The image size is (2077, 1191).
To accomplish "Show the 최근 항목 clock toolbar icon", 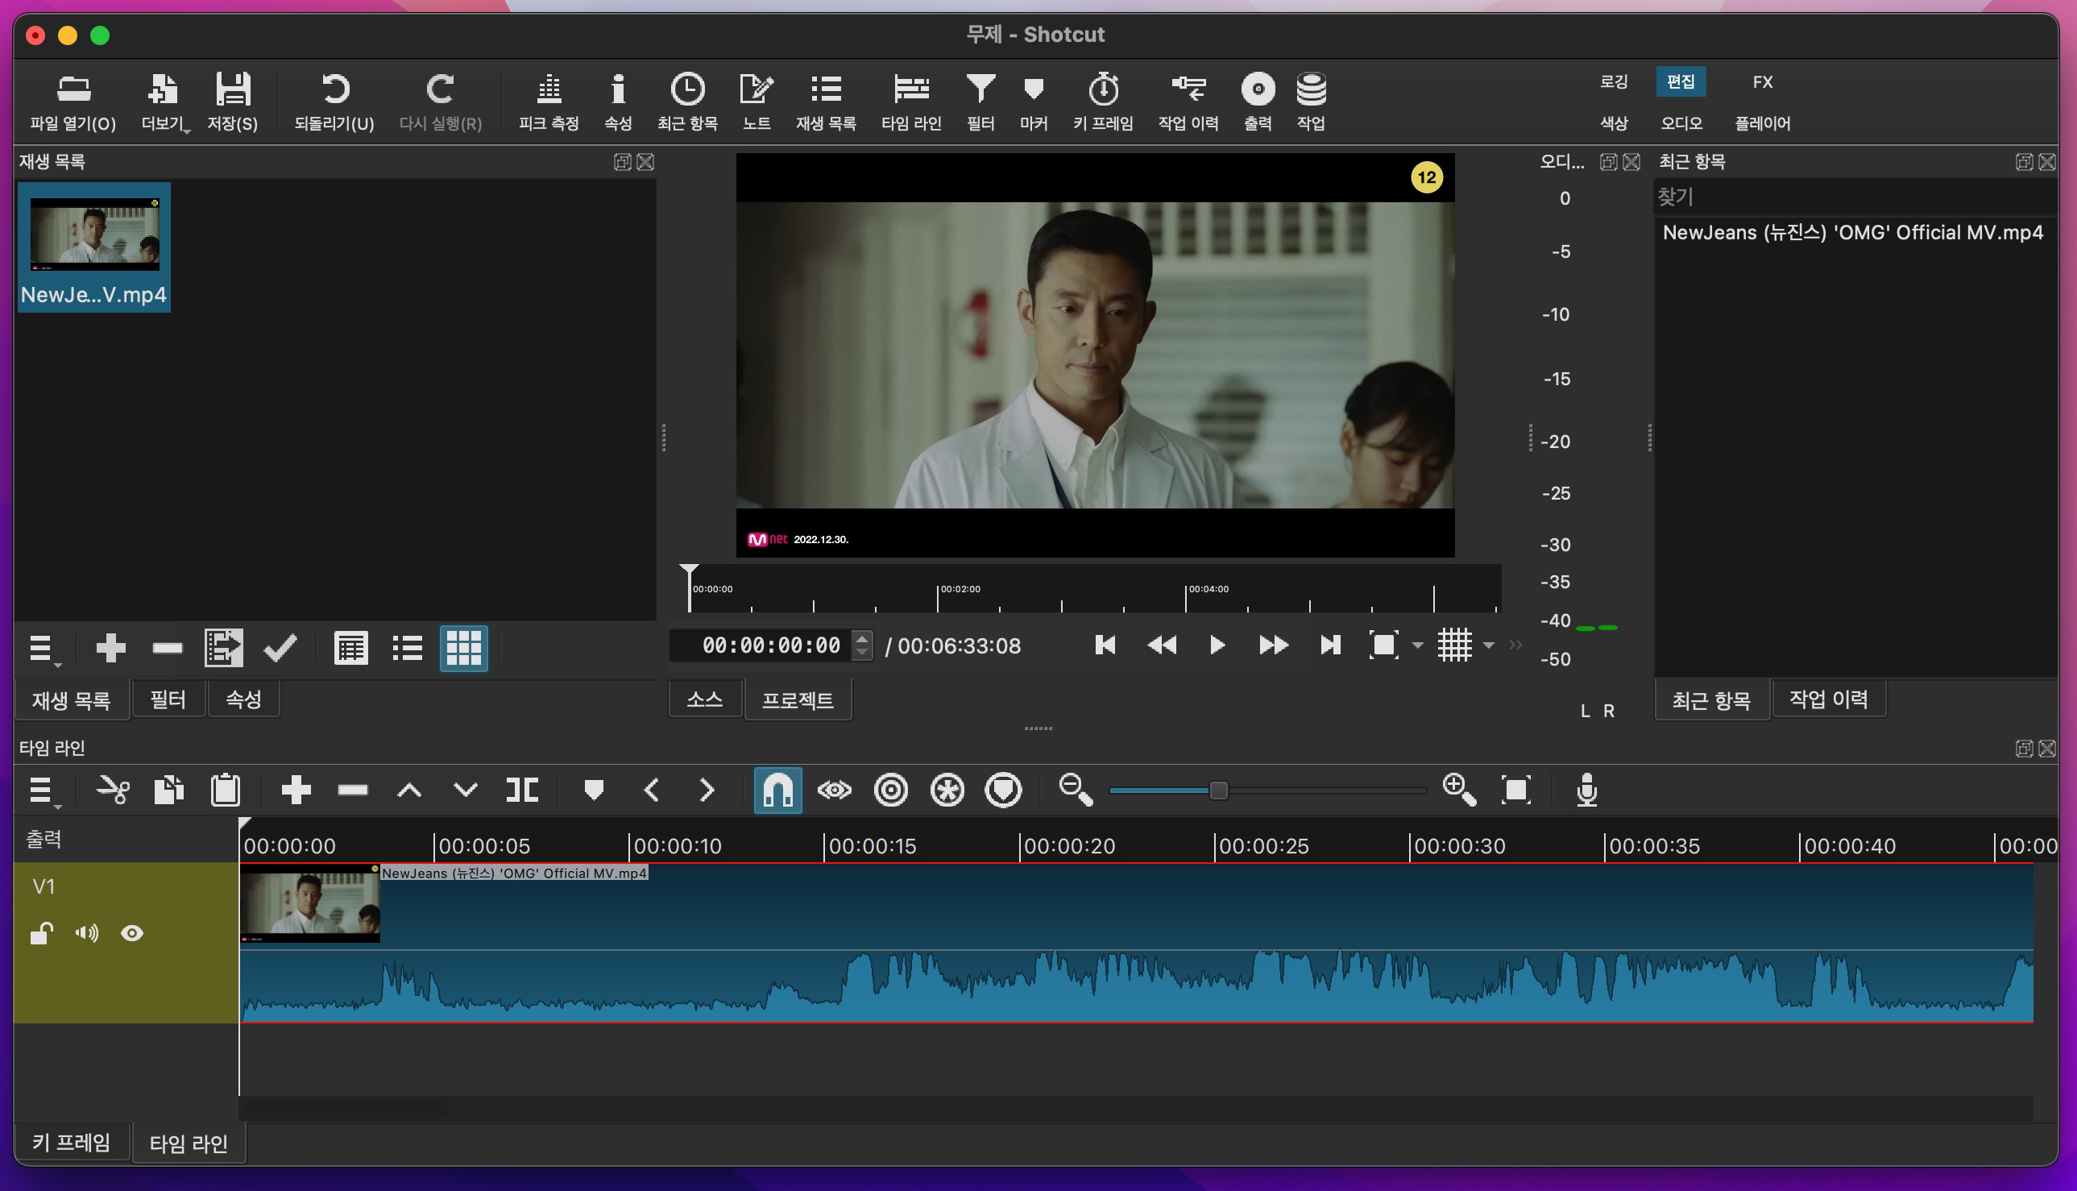I will click(x=688, y=102).
